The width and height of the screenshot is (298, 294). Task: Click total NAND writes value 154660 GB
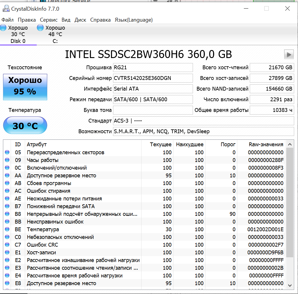coord(272,89)
